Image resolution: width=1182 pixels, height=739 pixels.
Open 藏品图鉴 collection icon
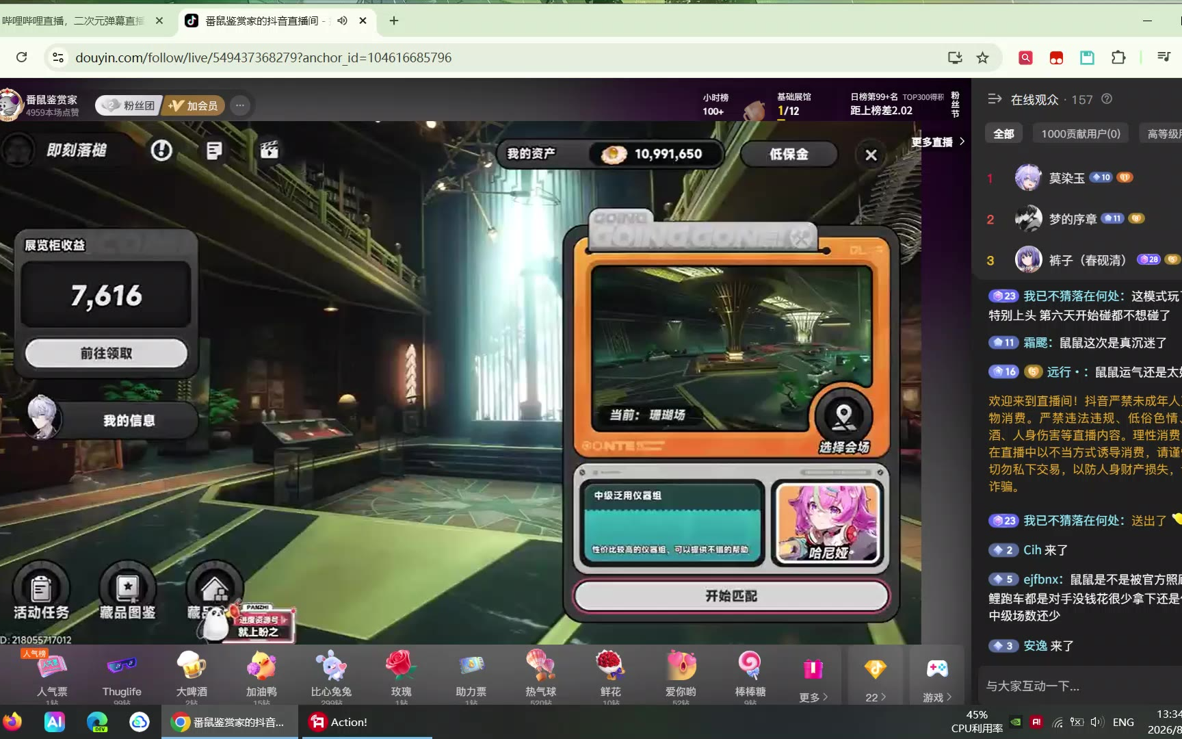tap(127, 591)
